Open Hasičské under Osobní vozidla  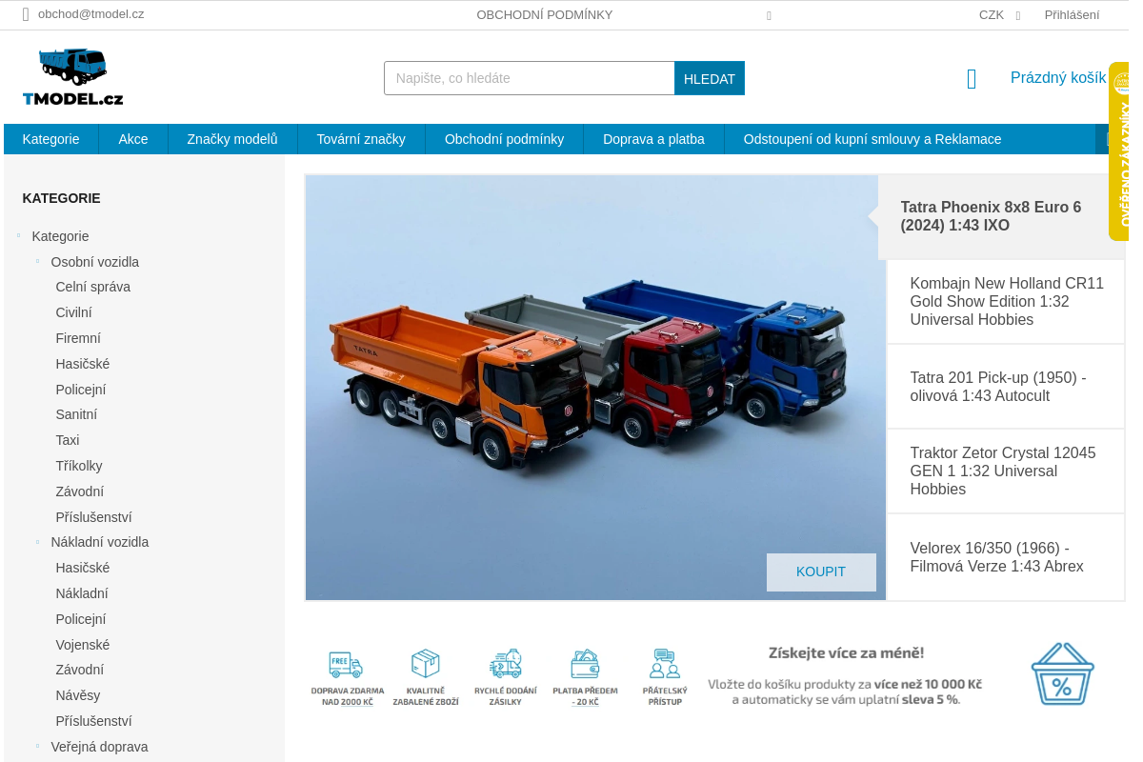[x=83, y=364]
